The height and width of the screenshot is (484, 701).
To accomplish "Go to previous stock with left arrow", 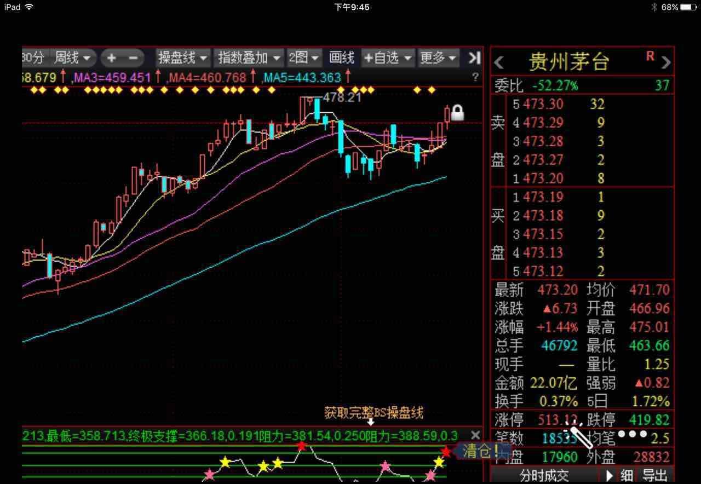I will (499, 62).
